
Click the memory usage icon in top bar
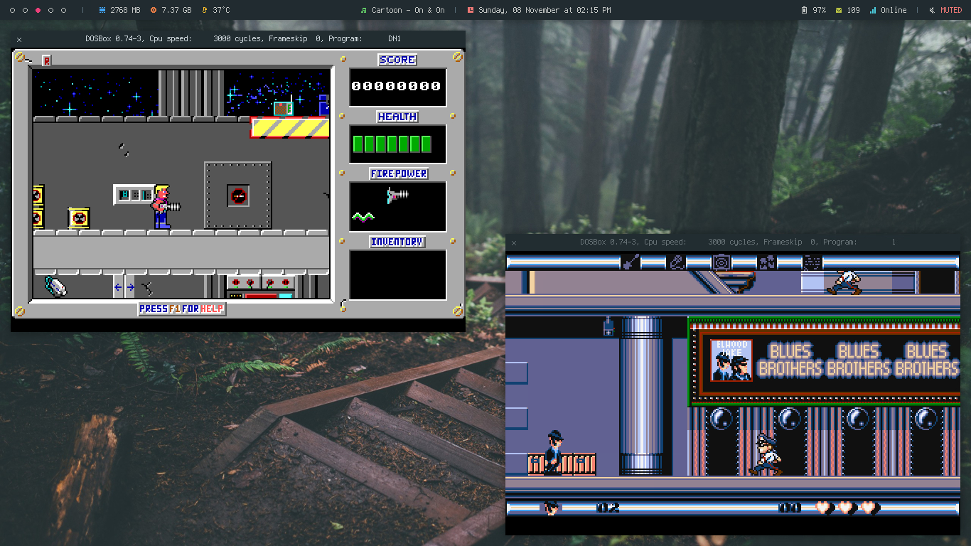tap(102, 10)
